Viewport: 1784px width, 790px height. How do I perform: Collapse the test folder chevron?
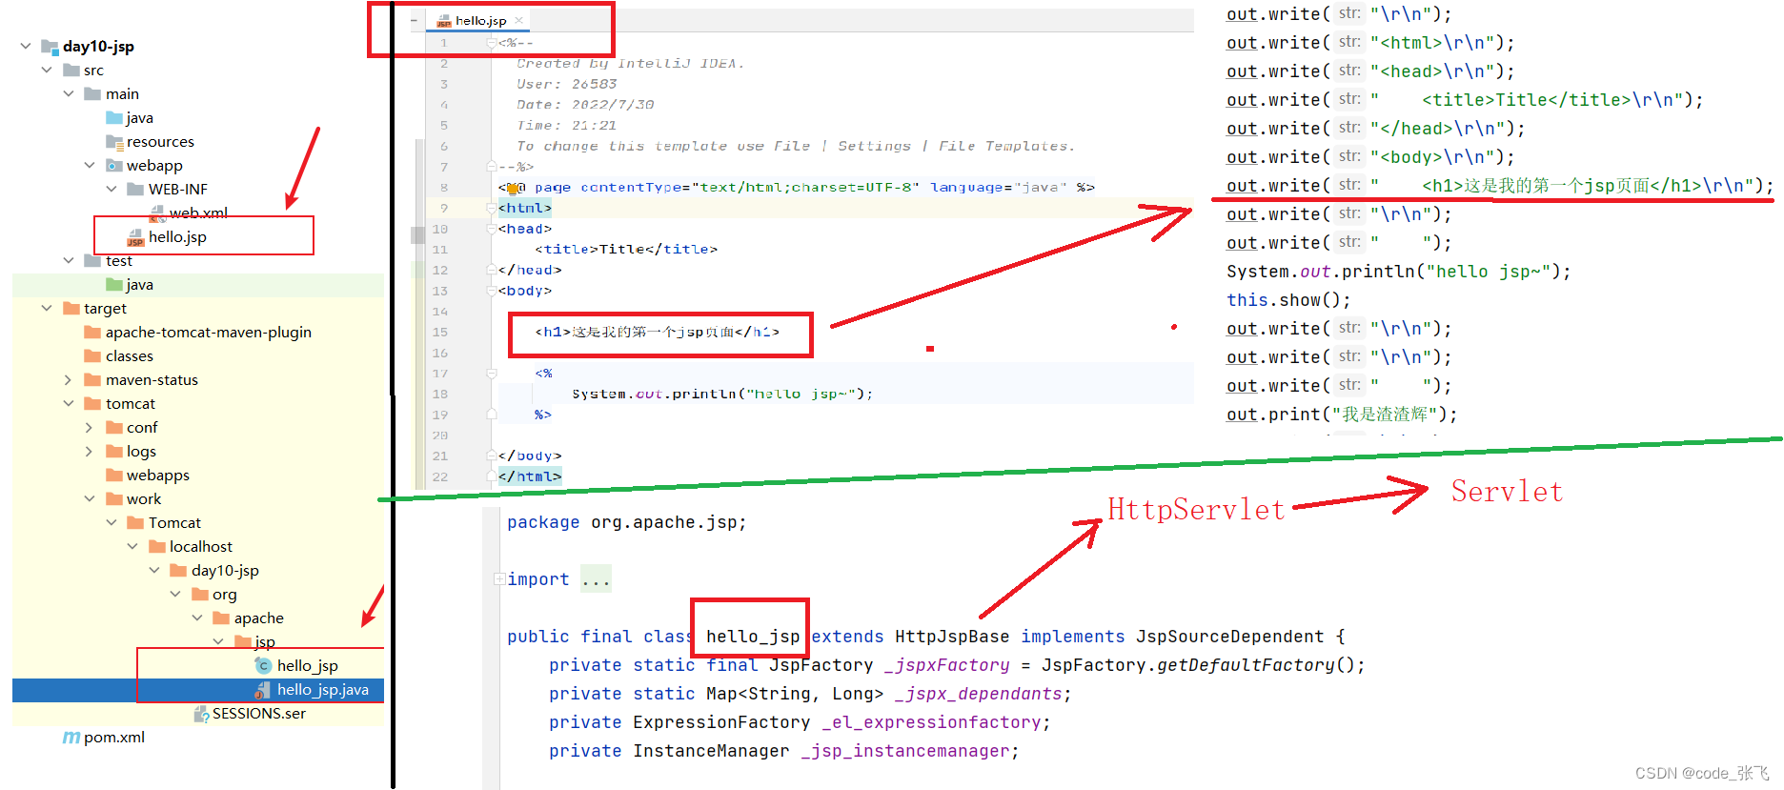[69, 261]
